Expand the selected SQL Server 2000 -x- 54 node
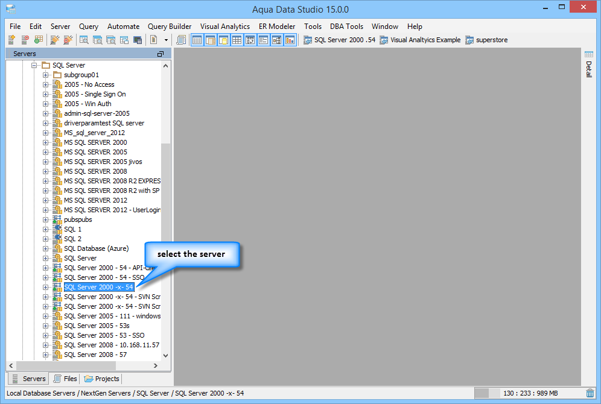601x404 pixels. (46, 287)
